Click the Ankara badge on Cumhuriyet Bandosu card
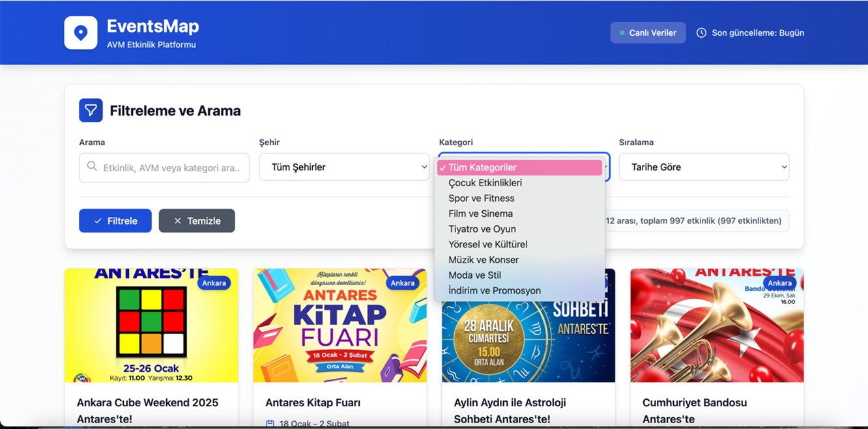 779,283
